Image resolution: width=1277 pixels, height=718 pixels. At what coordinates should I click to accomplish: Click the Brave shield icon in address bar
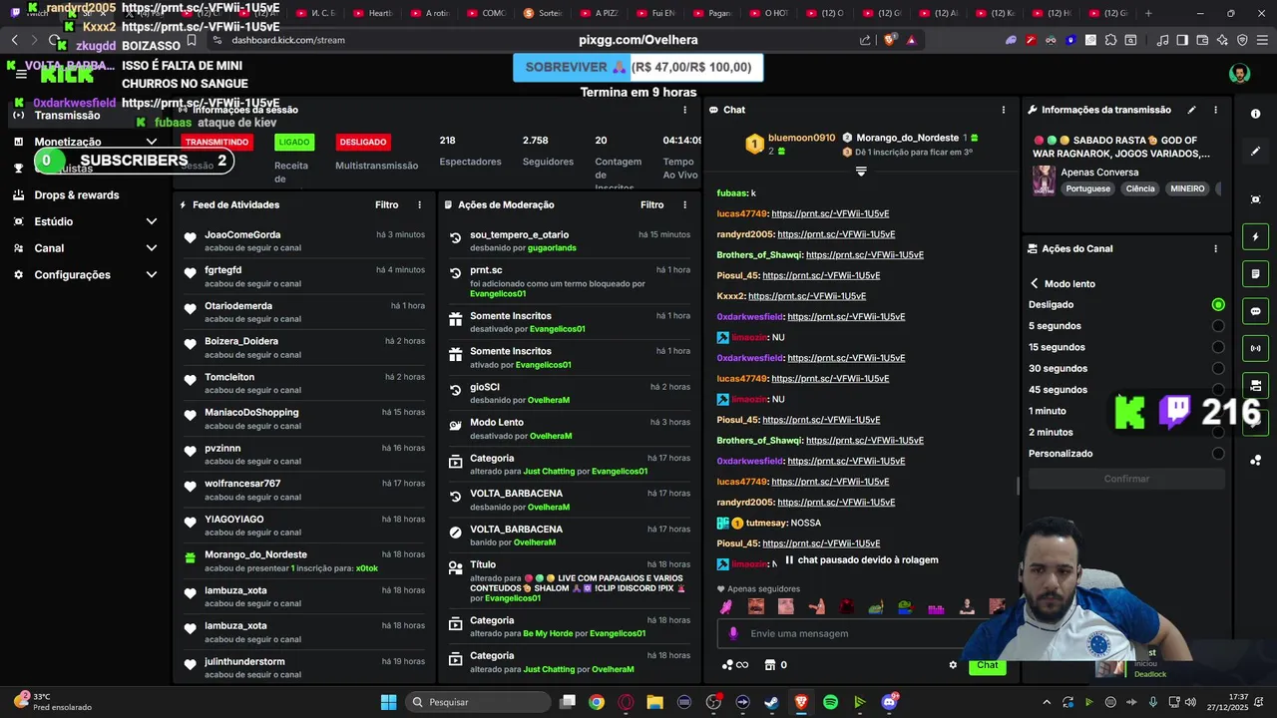[x=890, y=40]
